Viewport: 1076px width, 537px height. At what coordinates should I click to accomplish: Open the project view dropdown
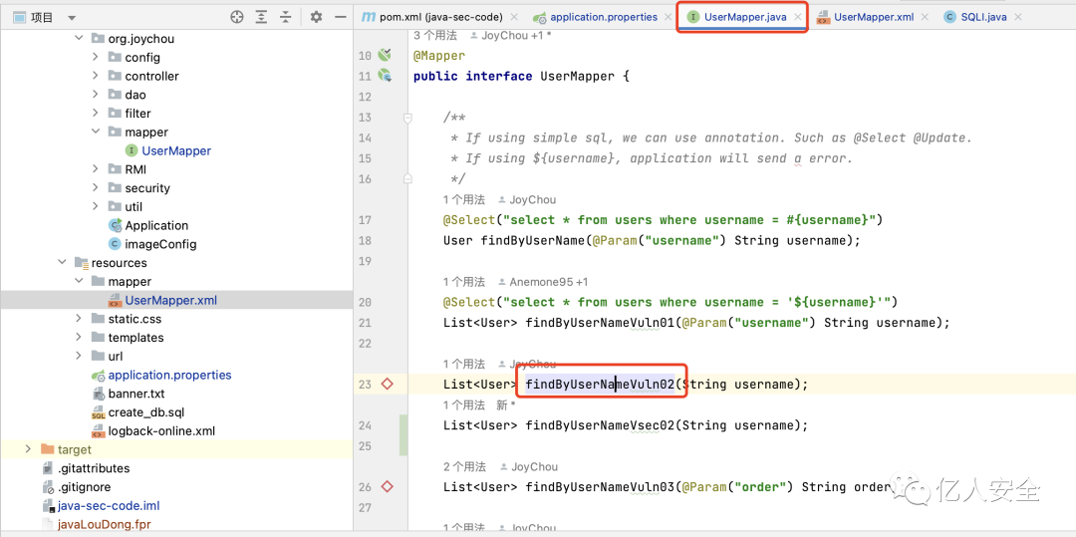click(x=72, y=18)
